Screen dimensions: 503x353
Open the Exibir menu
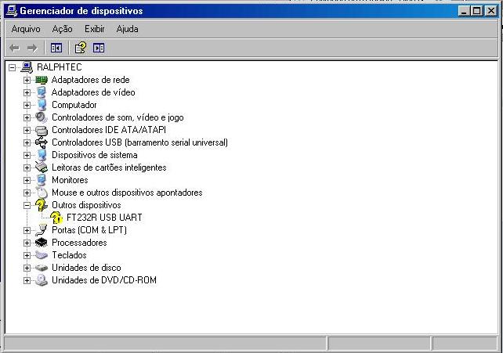click(95, 29)
